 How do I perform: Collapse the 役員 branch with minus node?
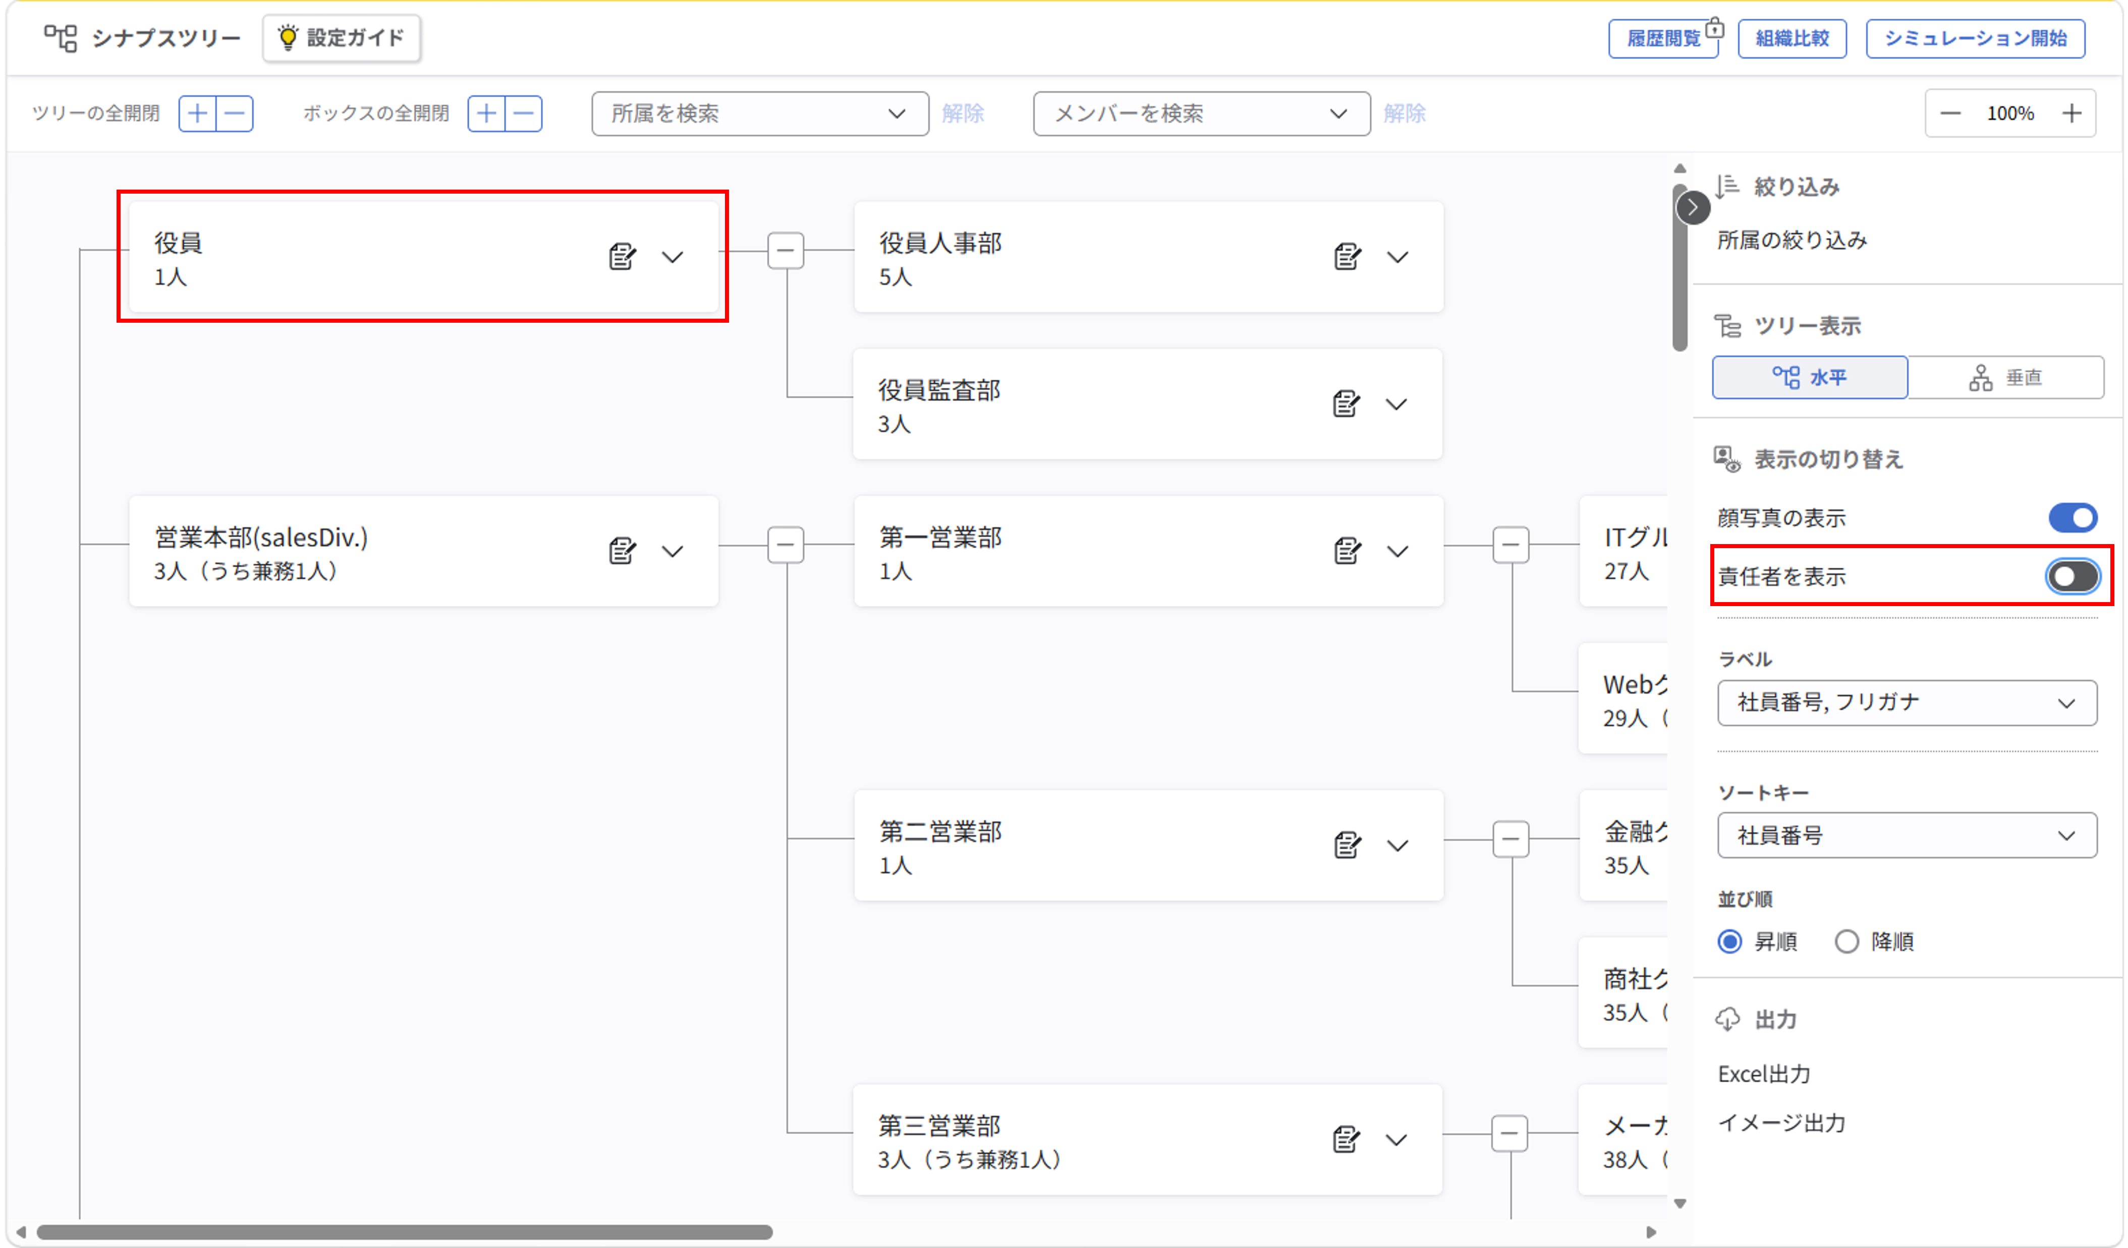pos(786,250)
